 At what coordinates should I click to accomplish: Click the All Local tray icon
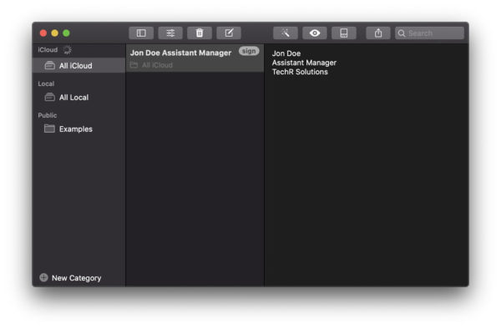tap(49, 97)
